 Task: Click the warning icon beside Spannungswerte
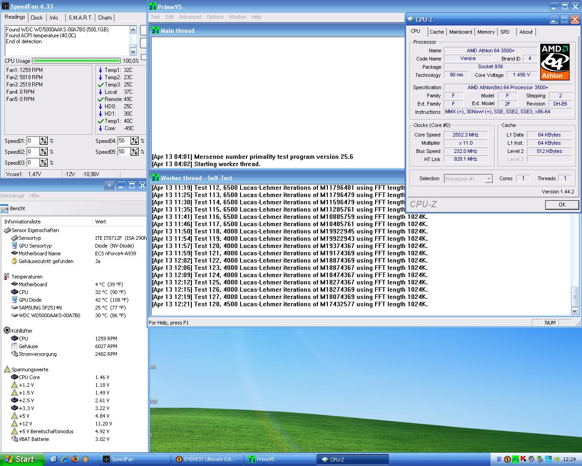click(7, 370)
